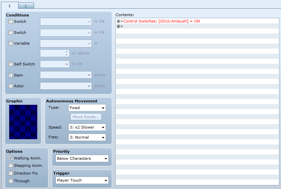281x189 pixels.
Task: Select the Control Switches Ambush command line
Action: 162,21
